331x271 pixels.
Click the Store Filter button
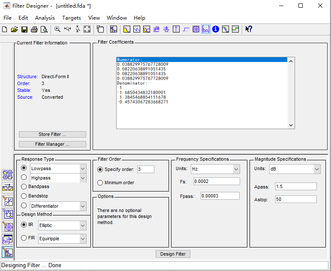point(52,135)
